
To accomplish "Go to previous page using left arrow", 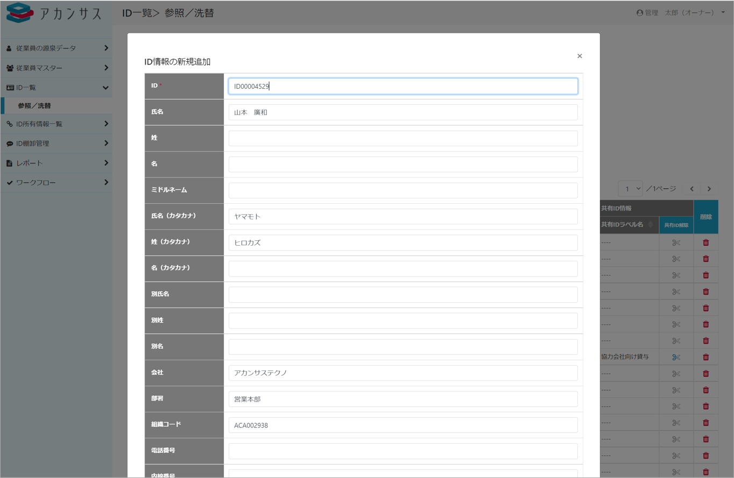I will (x=691, y=189).
